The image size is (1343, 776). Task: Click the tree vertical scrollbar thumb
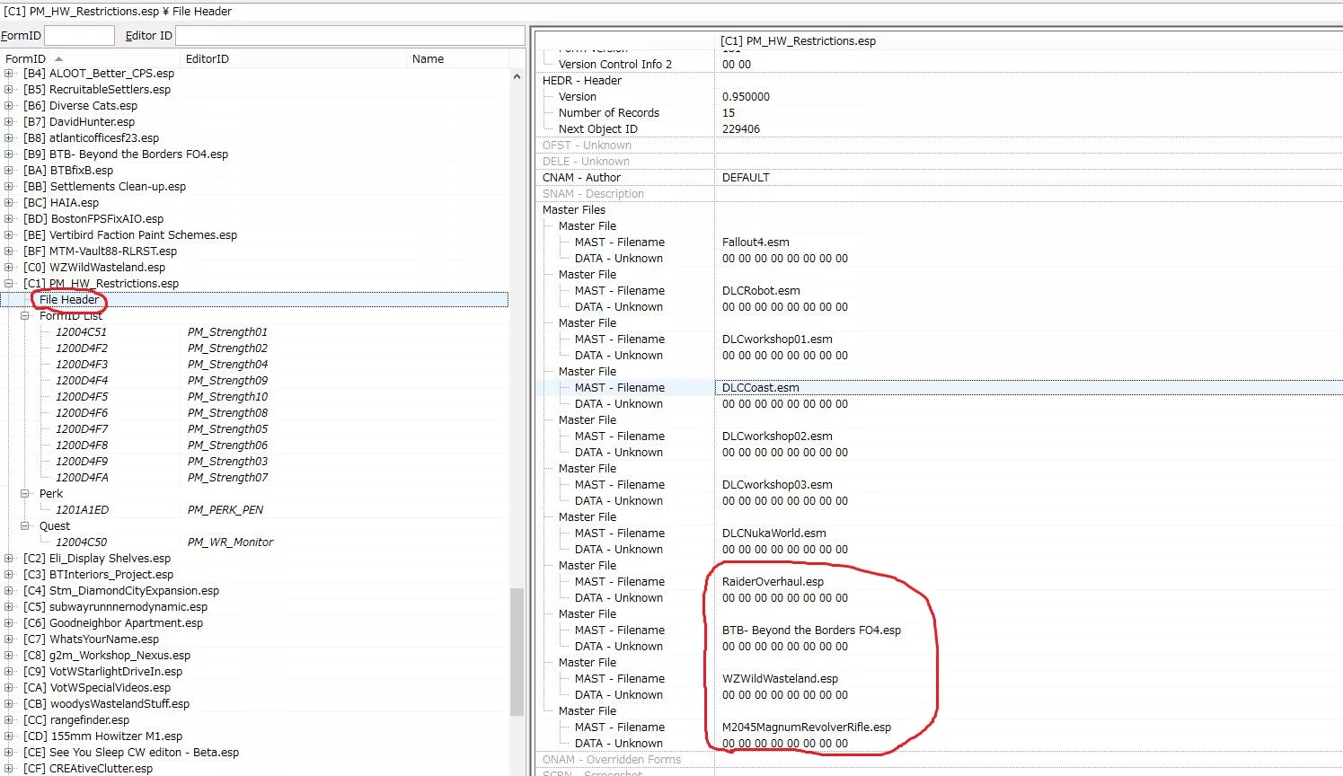click(x=517, y=651)
